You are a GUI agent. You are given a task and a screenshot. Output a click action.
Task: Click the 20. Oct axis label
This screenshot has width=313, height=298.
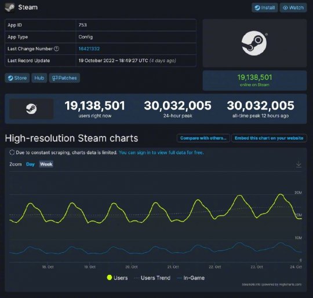[132, 267]
